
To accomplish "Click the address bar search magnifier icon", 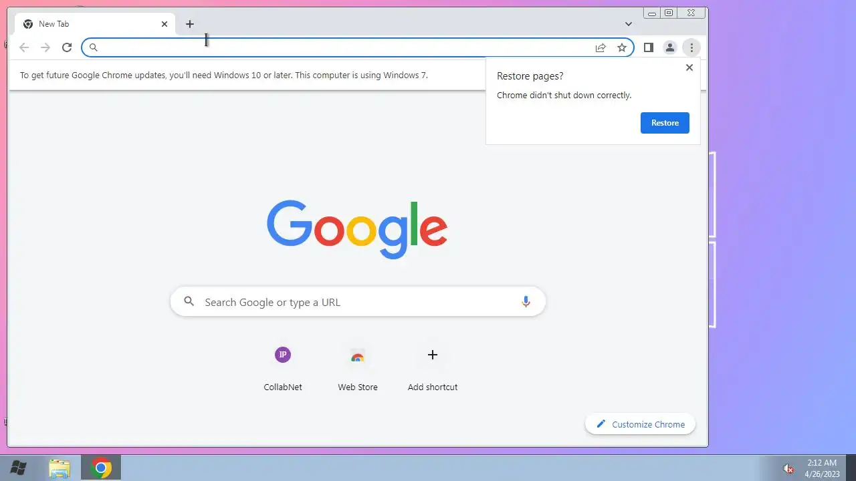I will 94,47.
